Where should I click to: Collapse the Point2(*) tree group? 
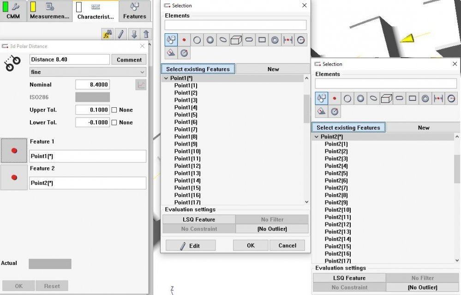click(x=317, y=137)
